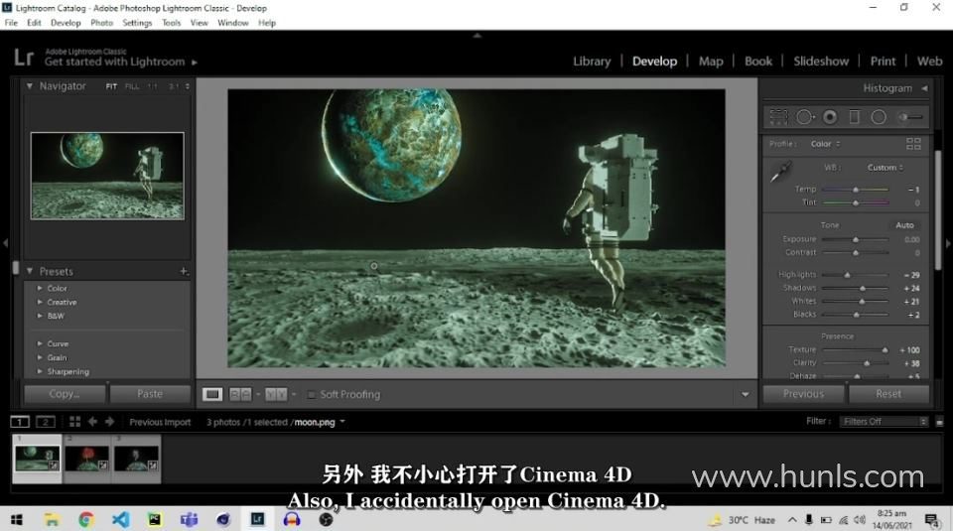
Task: Switch to the Library module
Action: (x=592, y=62)
